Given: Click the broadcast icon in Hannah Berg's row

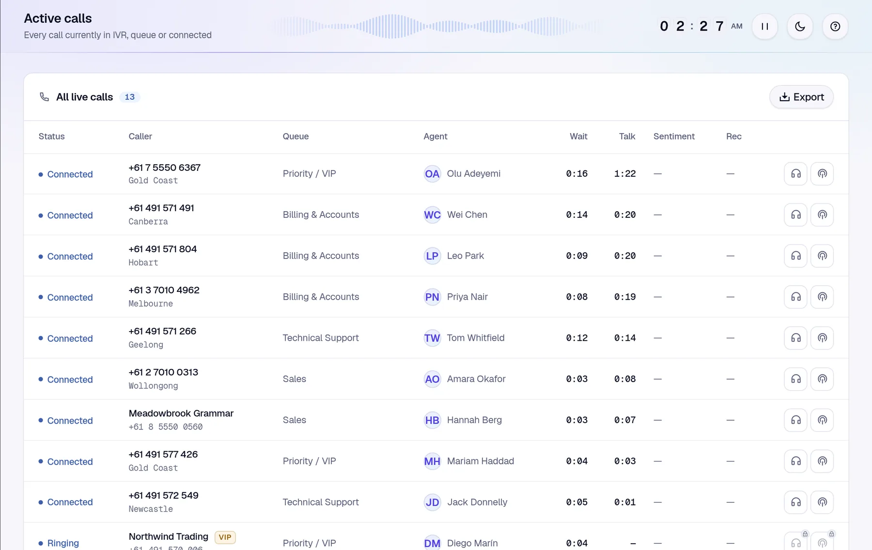Looking at the screenshot, I should [x=822, y=420].
